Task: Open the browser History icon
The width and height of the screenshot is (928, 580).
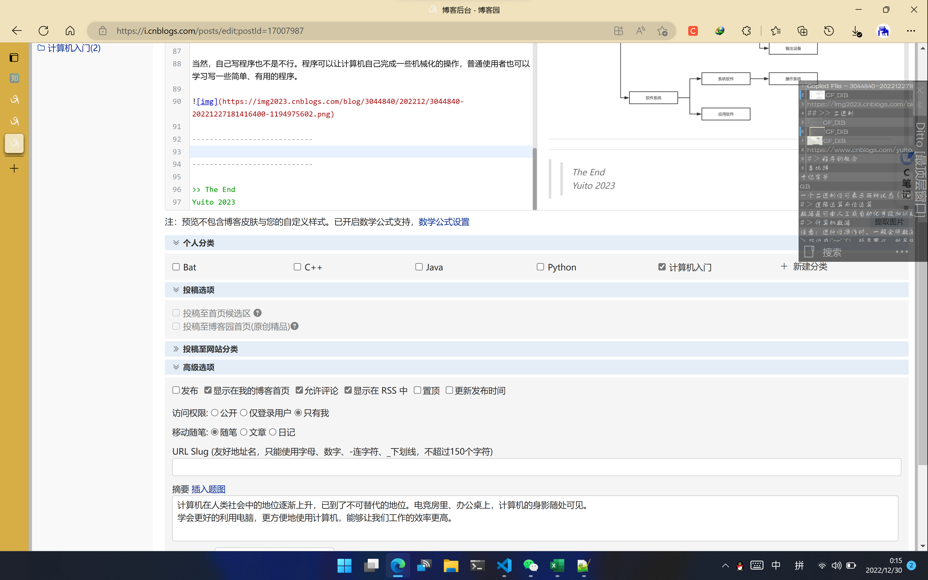Action: point(829,31)
